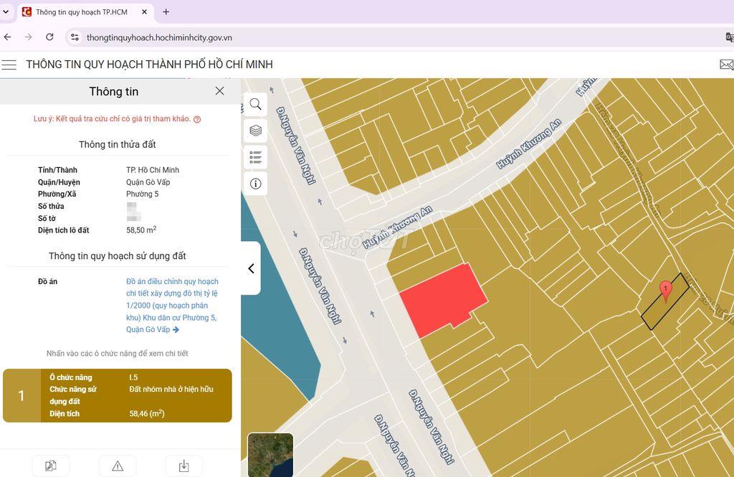Open a new browser tab
734x477 pixels.
coord(166,11)
